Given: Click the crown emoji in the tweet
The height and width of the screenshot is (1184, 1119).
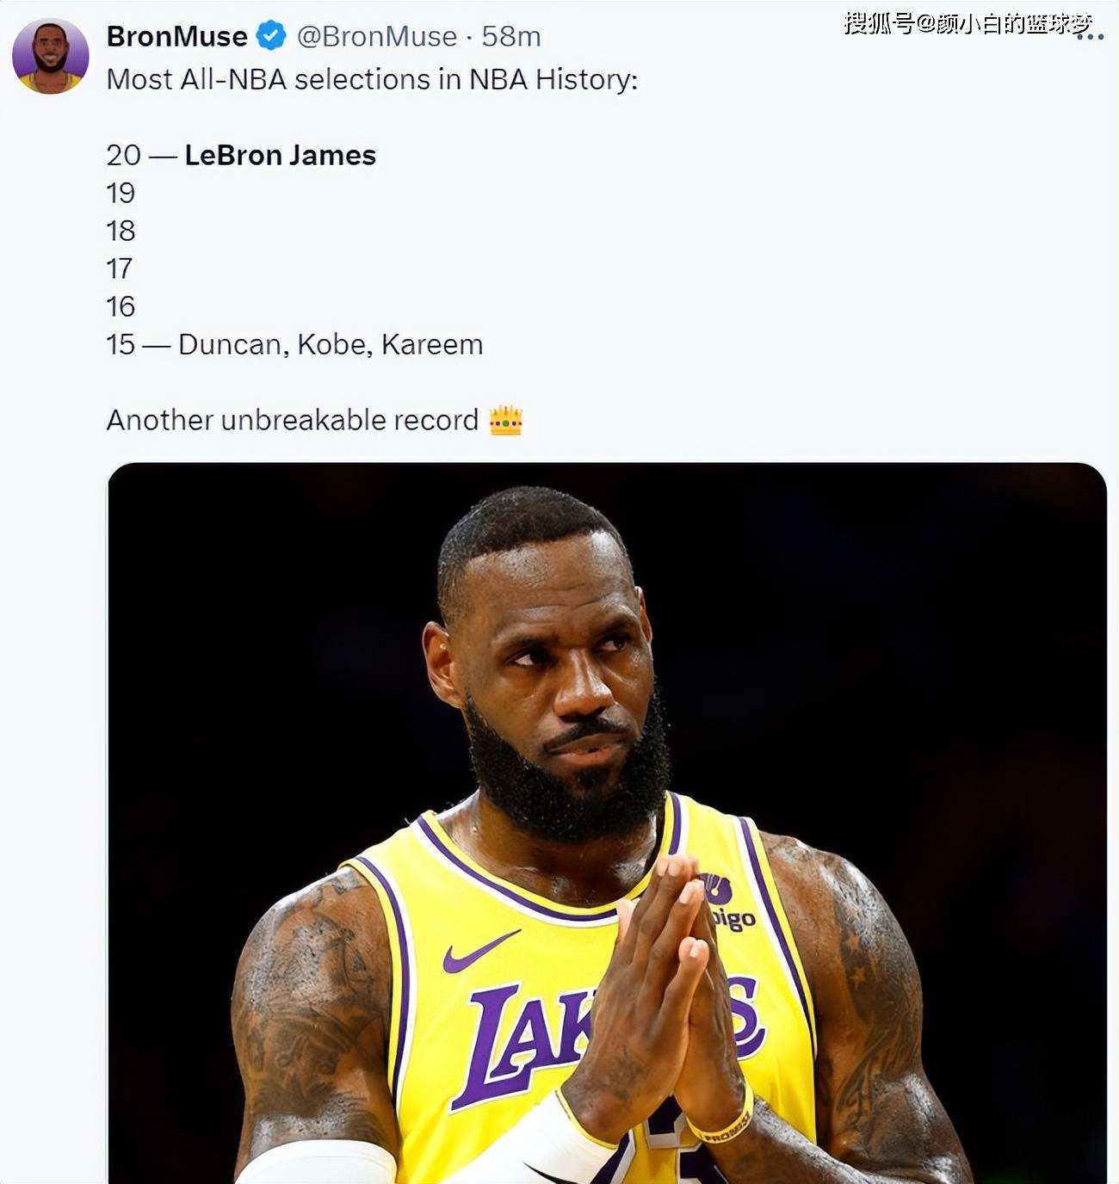Looking at the screenshot, I should (x=505, y=420).
